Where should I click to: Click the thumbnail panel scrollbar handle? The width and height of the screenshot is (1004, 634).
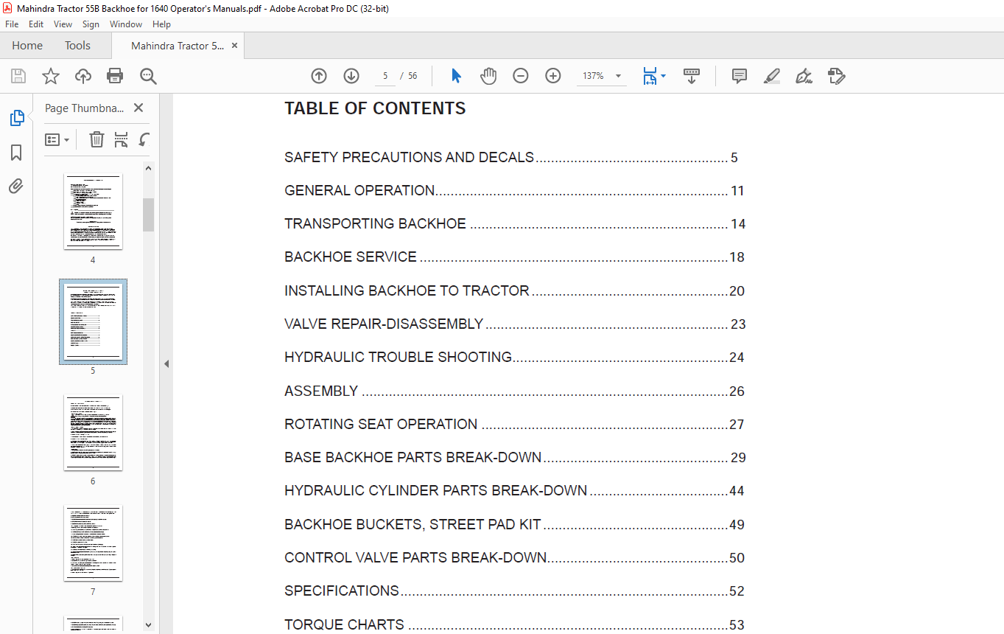[149, 215]
